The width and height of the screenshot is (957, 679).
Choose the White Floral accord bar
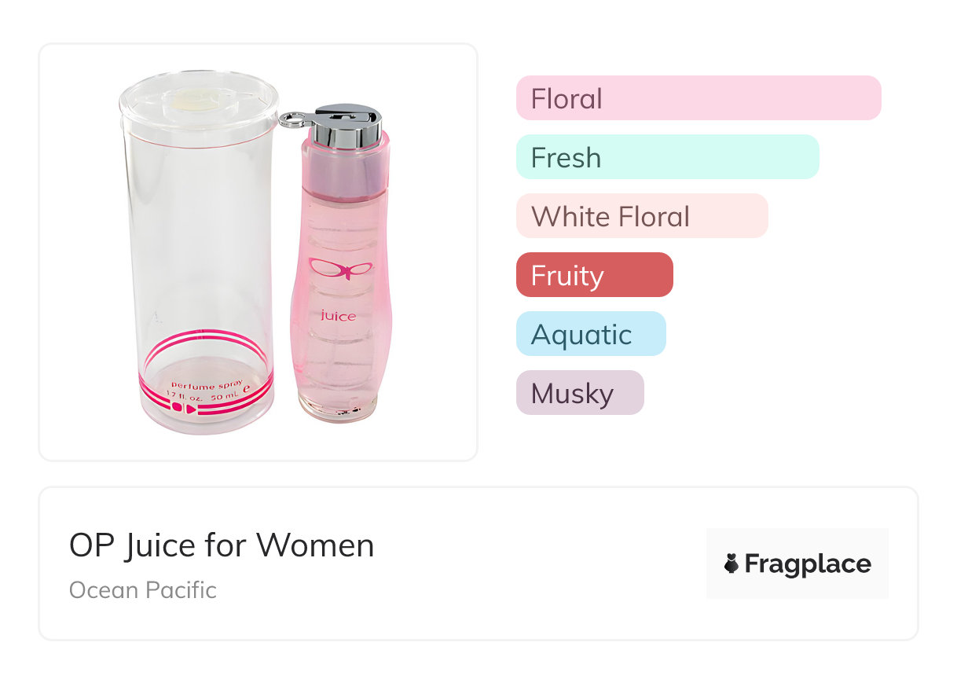point(641,216)
